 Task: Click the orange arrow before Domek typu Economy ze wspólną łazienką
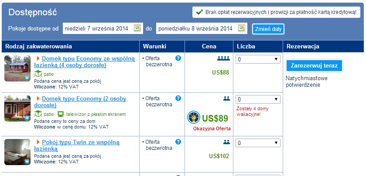pos(38,58)
